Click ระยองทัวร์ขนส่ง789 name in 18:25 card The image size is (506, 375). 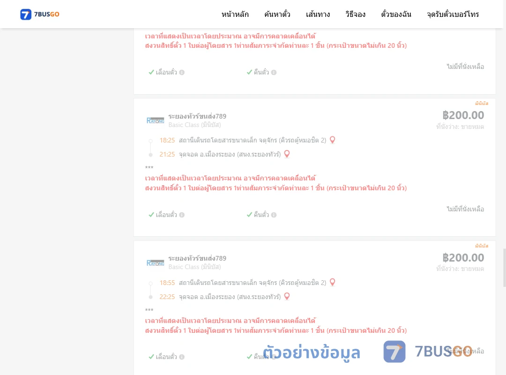coord(197,116)
